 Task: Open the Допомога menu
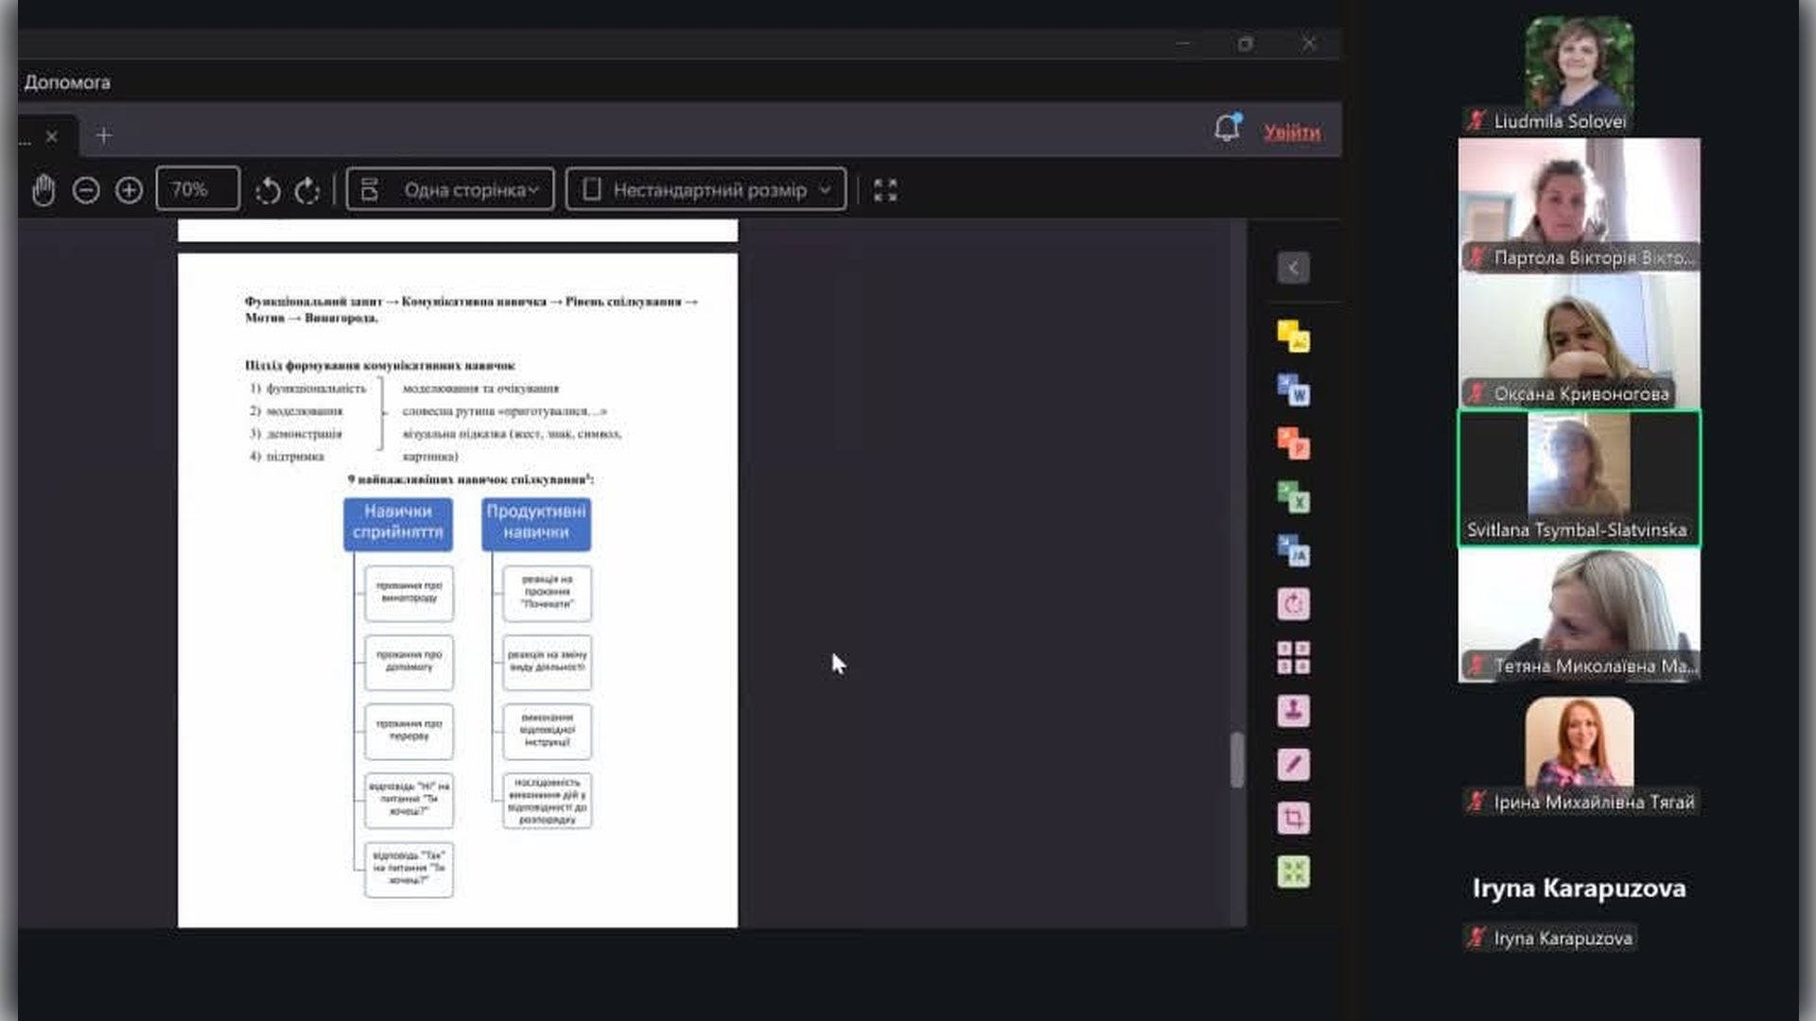point(67,82)
